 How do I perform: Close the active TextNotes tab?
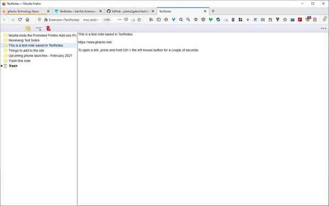(x=205, y=11)
